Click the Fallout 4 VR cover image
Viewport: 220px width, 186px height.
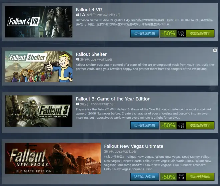[39, 22]
